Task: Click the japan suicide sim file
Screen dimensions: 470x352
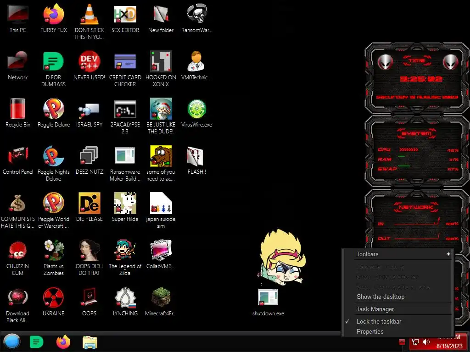Action: pos(161,203)
